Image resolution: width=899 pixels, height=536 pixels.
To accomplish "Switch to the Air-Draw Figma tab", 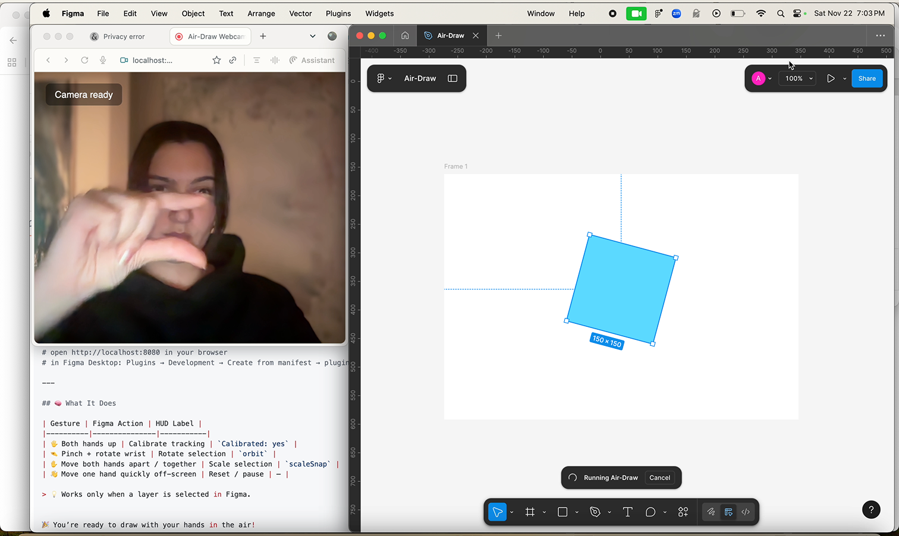I will [x=451, y=36].
